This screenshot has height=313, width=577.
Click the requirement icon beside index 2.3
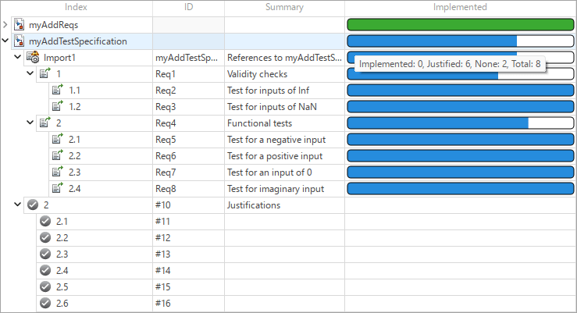coord(58,173)
